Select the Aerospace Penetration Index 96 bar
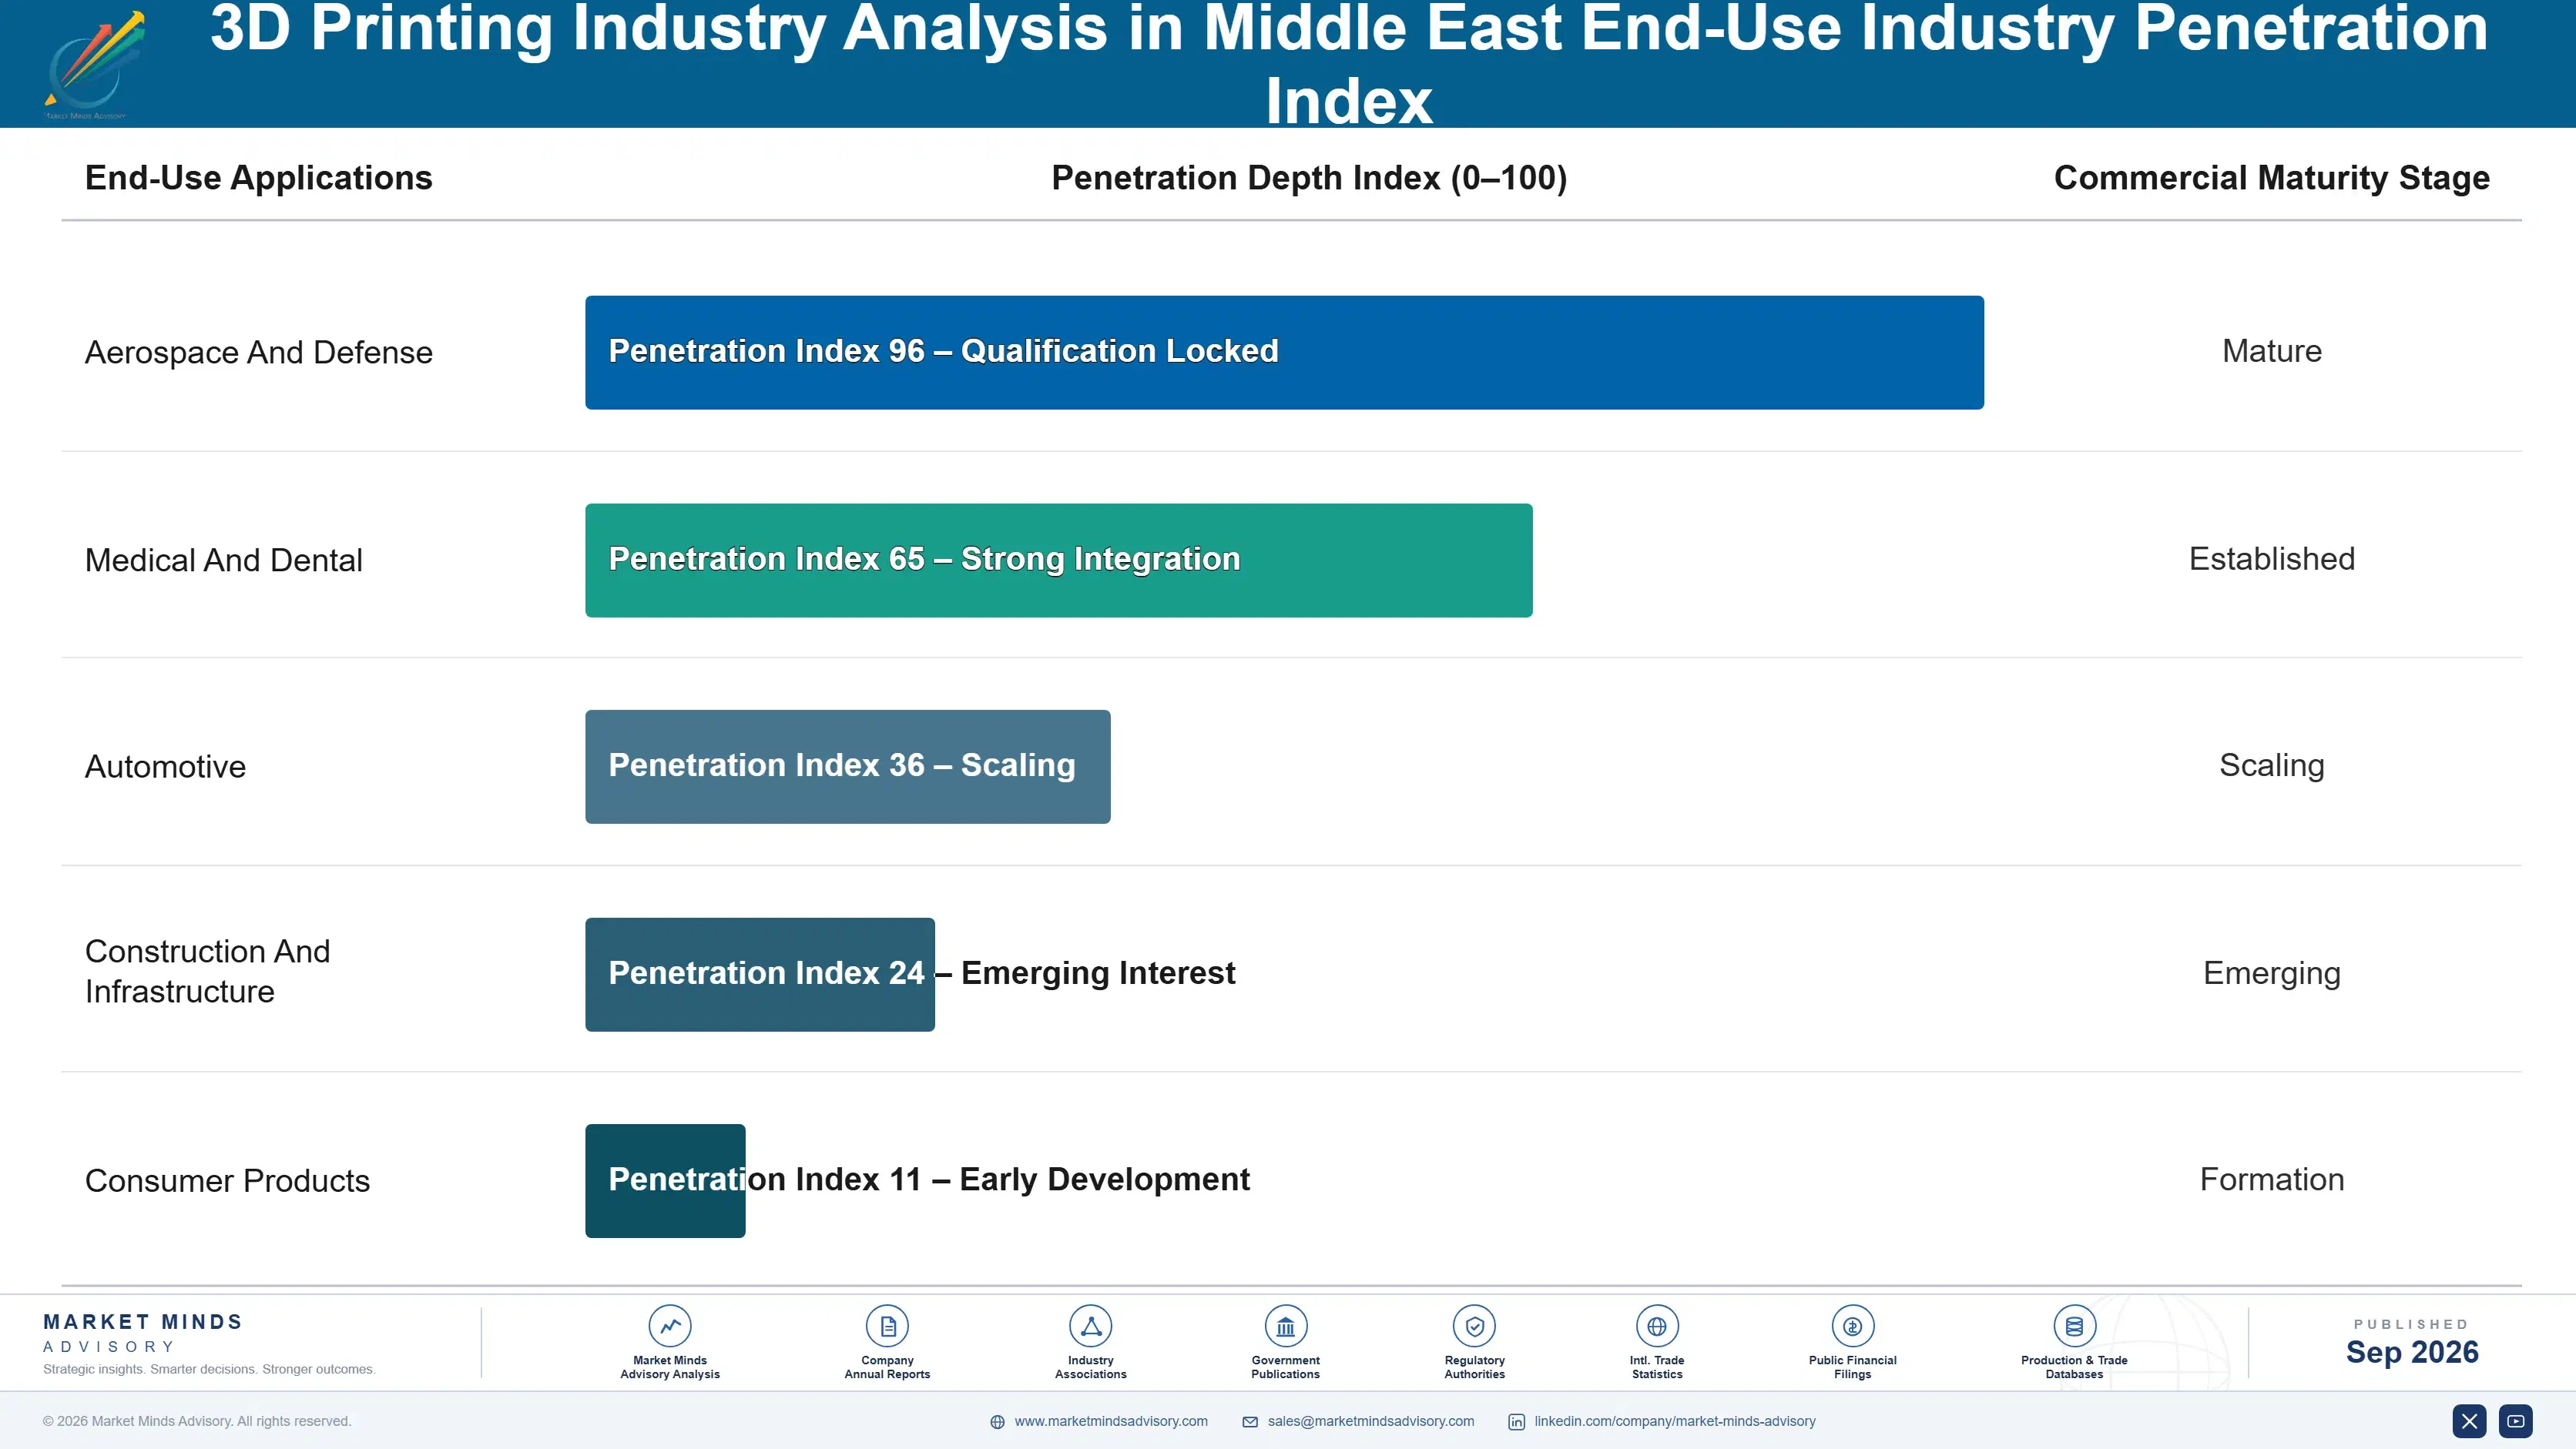 tap(1284, 352)
